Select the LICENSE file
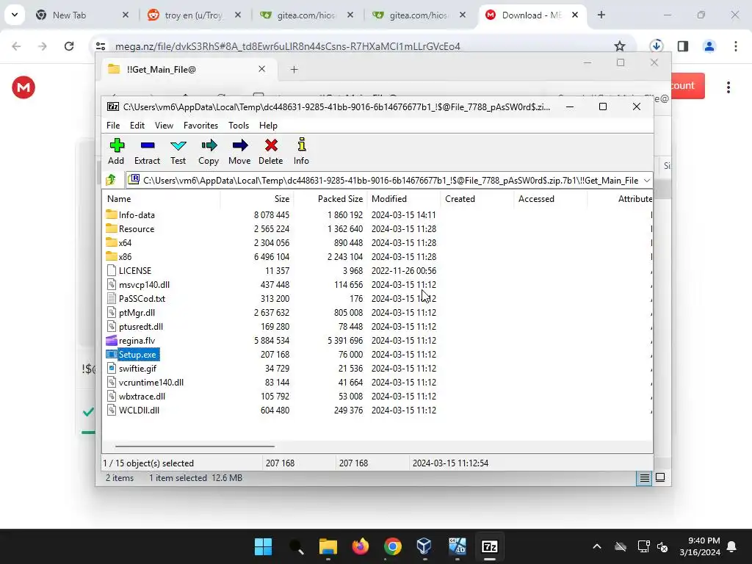 129,270
